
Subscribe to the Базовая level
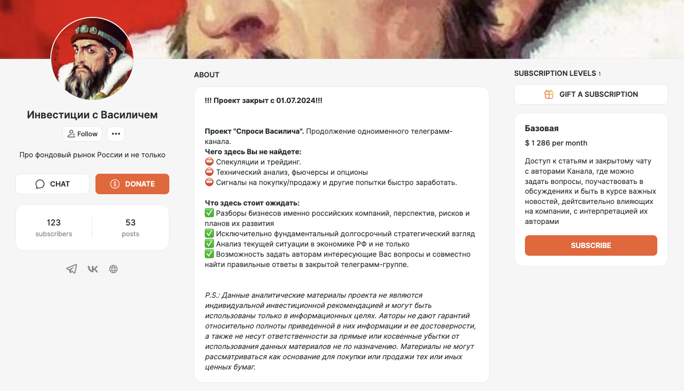pos(591,245)
